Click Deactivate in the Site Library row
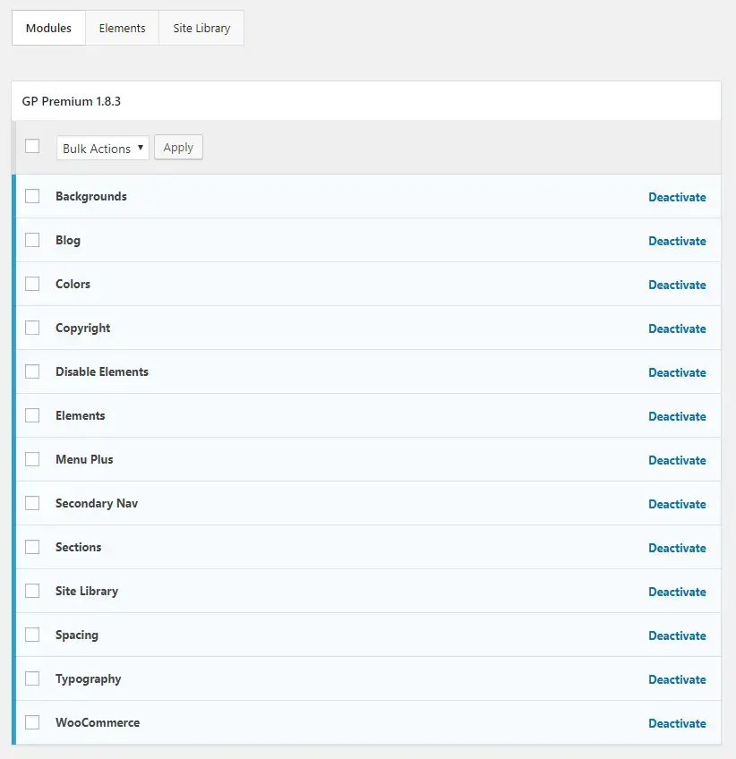This screenshot has width=736, height=759. pos(677,592)
